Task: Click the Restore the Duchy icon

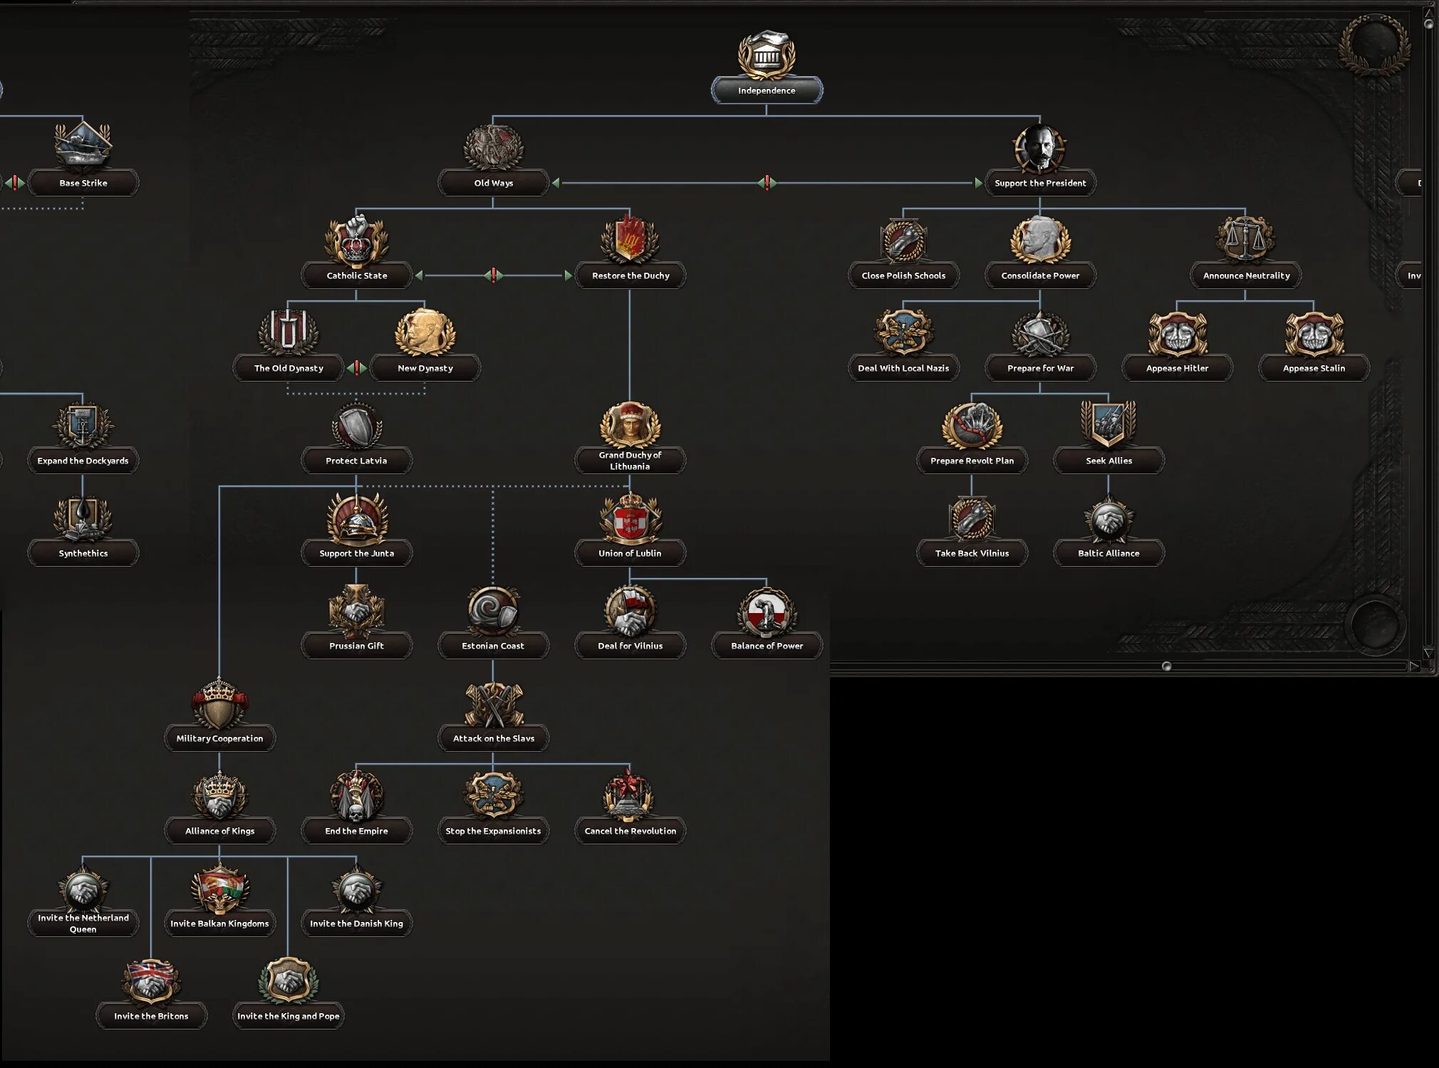Action: 630,241
